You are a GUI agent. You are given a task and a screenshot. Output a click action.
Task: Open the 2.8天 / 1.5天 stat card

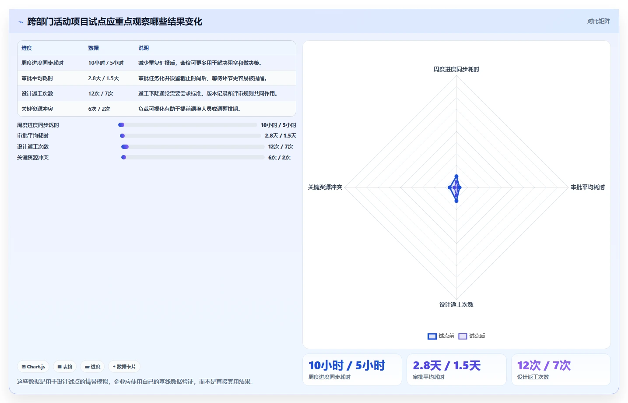[456, 370]
